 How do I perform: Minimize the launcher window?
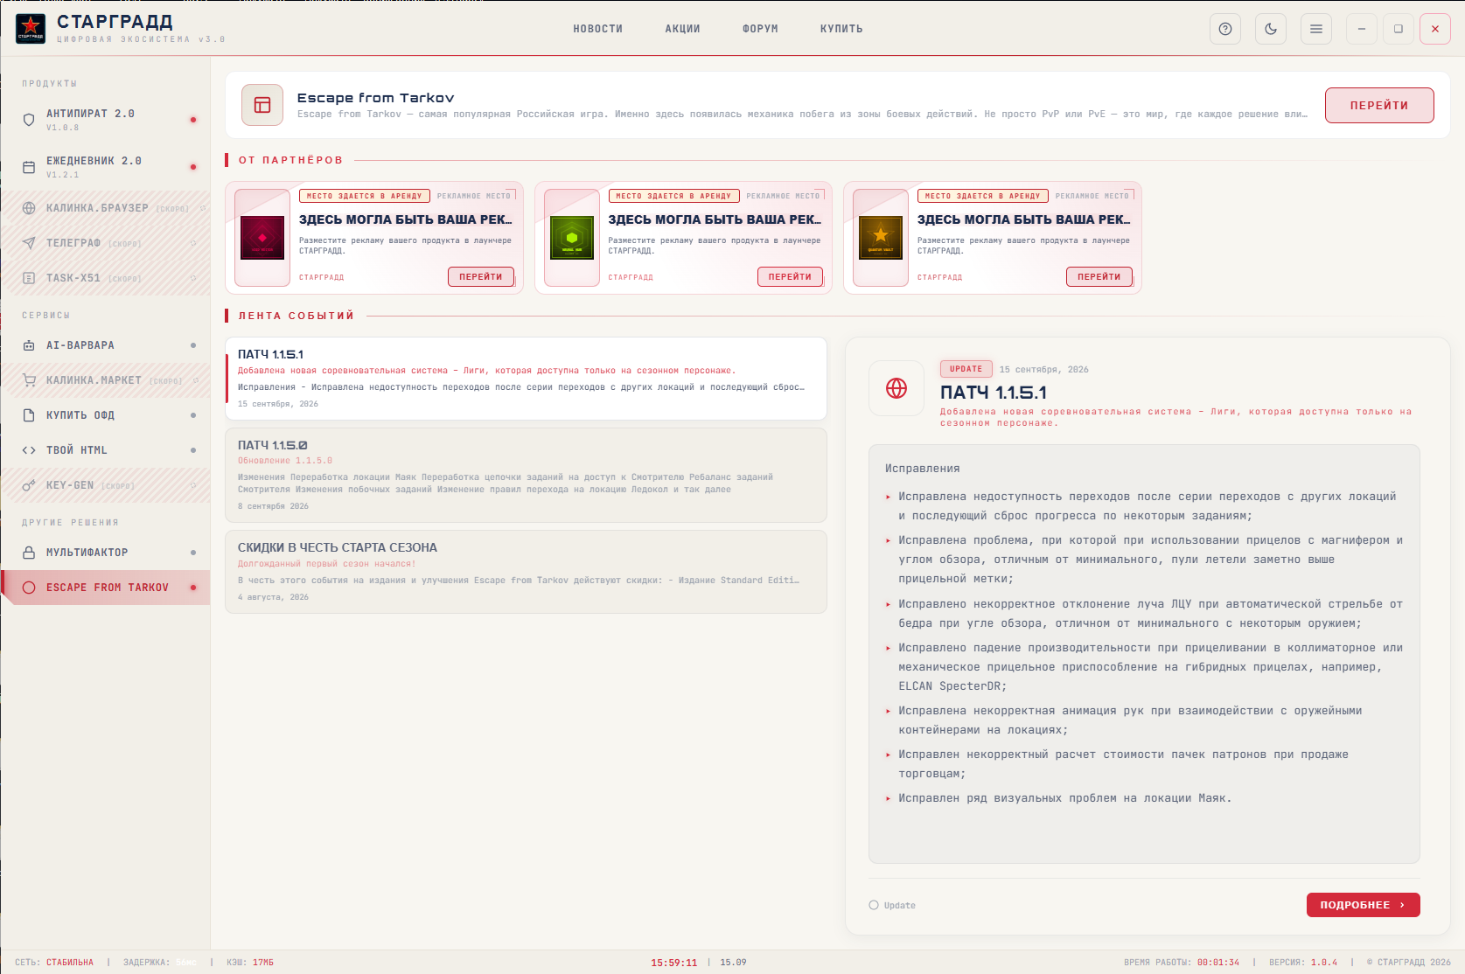click(x=1362, y=29)
